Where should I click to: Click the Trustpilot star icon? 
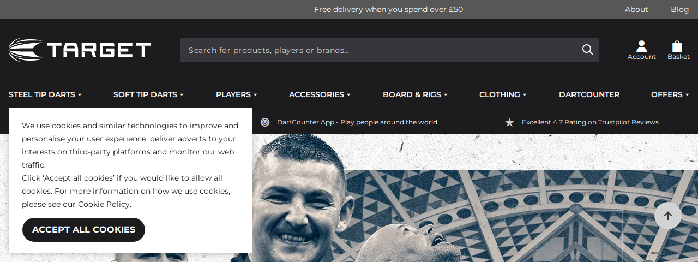pos(509,122)
